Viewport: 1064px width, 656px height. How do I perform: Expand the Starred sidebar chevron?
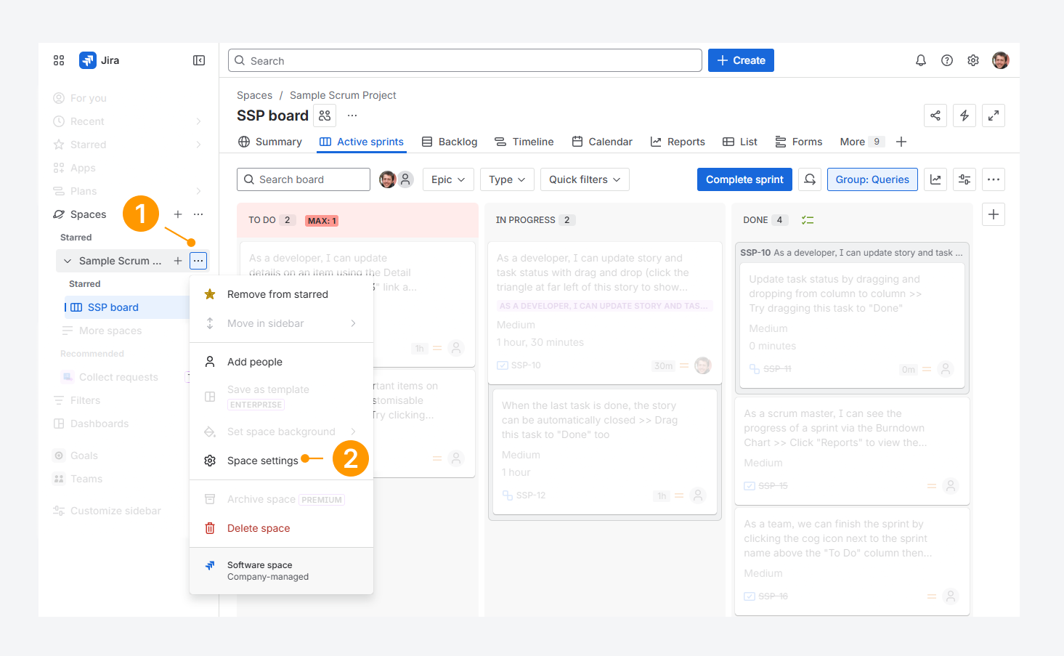[198, 145]
